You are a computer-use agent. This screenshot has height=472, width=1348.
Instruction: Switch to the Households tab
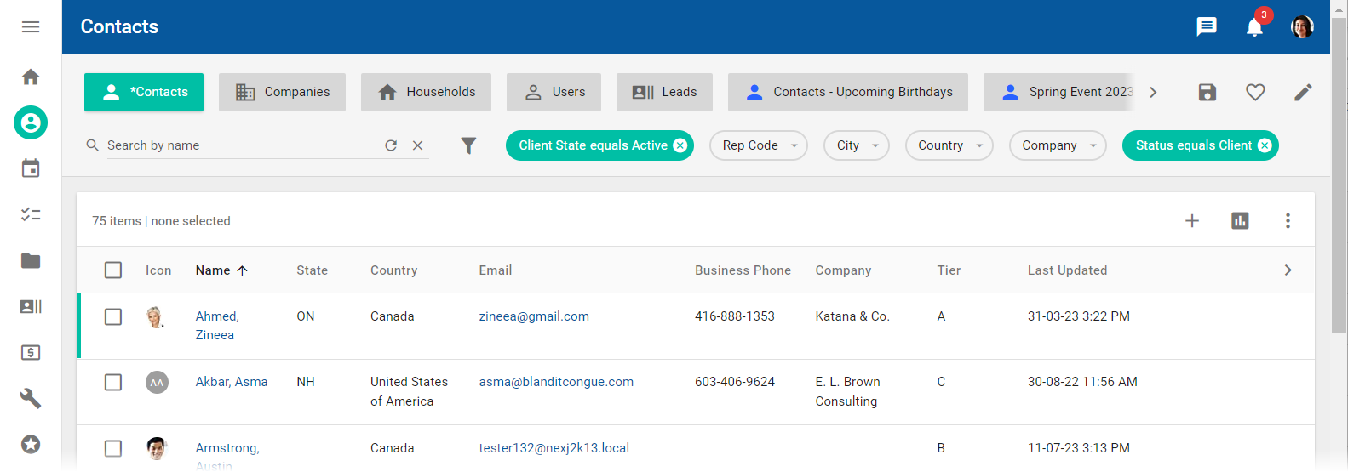coord(426,92)
